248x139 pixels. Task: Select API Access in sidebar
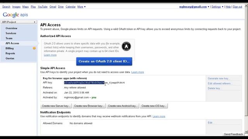[x=12, y=43]
